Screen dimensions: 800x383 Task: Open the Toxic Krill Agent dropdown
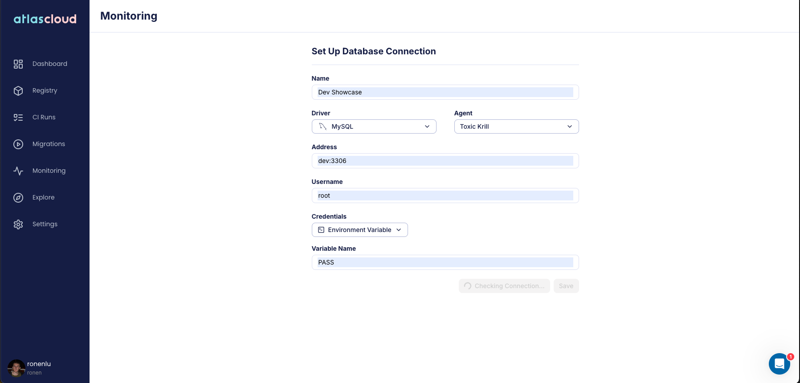(517, 126)
